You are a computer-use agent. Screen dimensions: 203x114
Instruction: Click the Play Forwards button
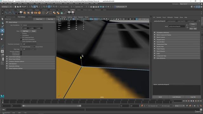coord(193,101)
